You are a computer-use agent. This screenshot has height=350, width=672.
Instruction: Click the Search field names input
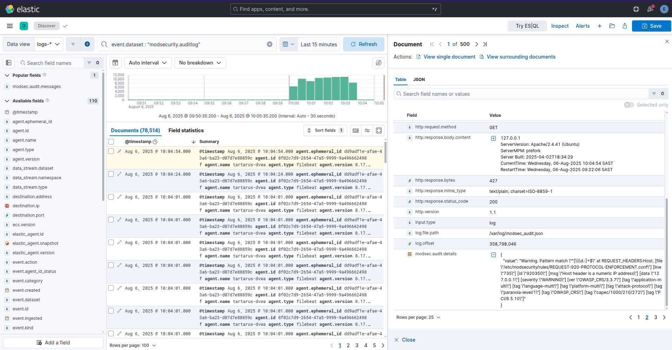coord(53,63)
